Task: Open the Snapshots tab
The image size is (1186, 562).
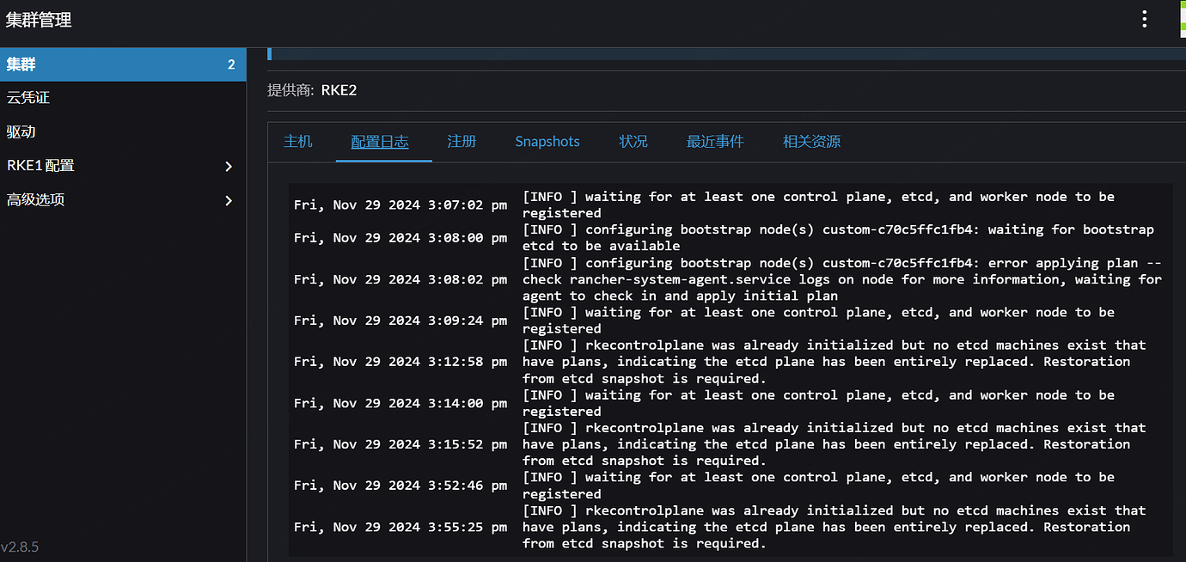Action: [547, 141]
